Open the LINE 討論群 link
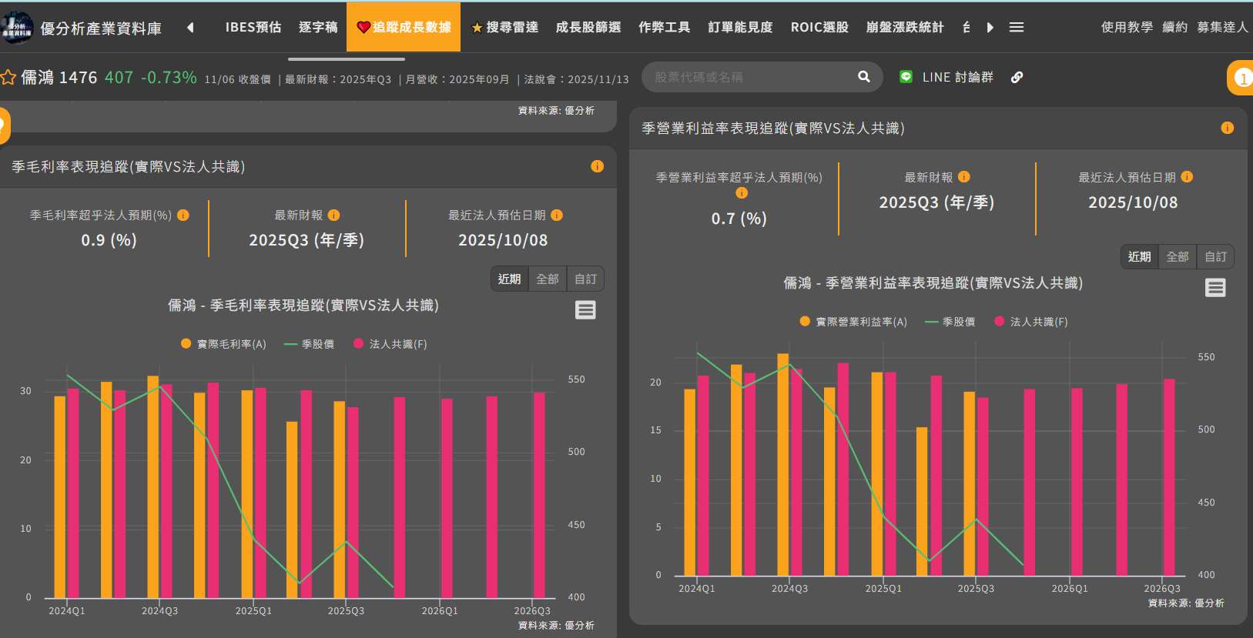Screen dimensions: 1253x638 coord(947,77)
